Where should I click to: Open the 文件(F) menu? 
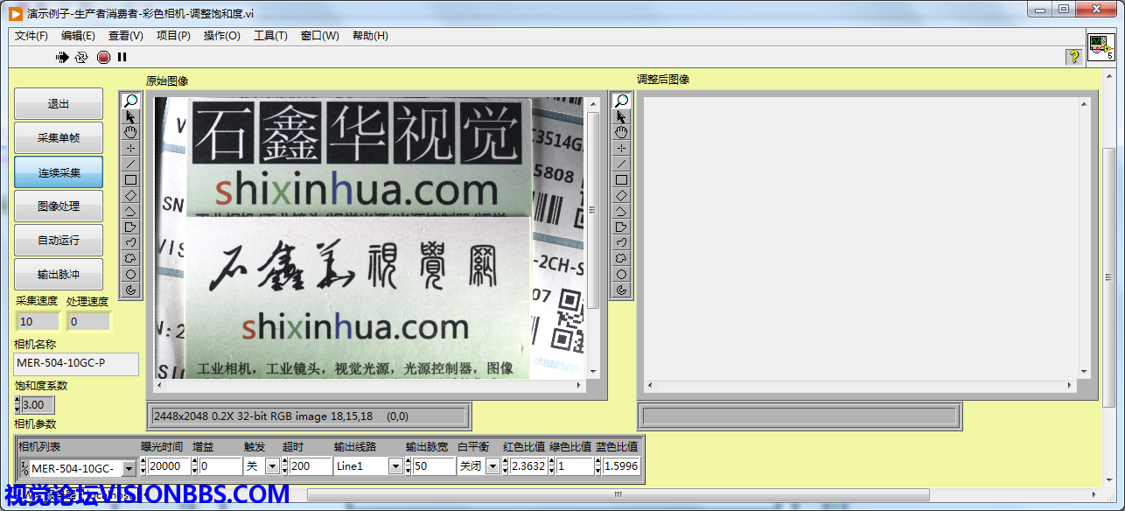click(31, 36)
